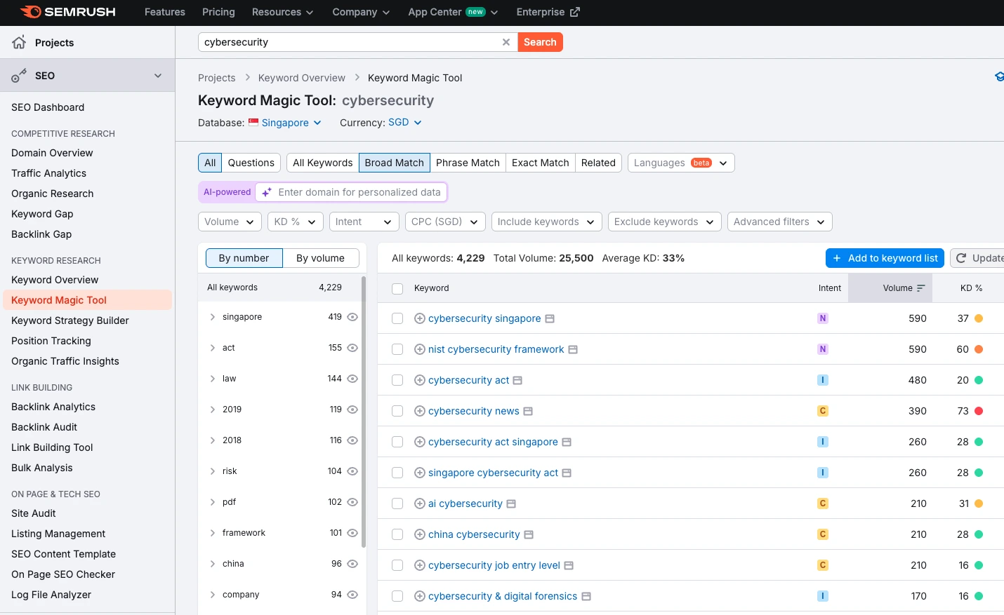Toggle eye icon for law group
This screenshot has height=615, width=1004.
tap(352, 379)
